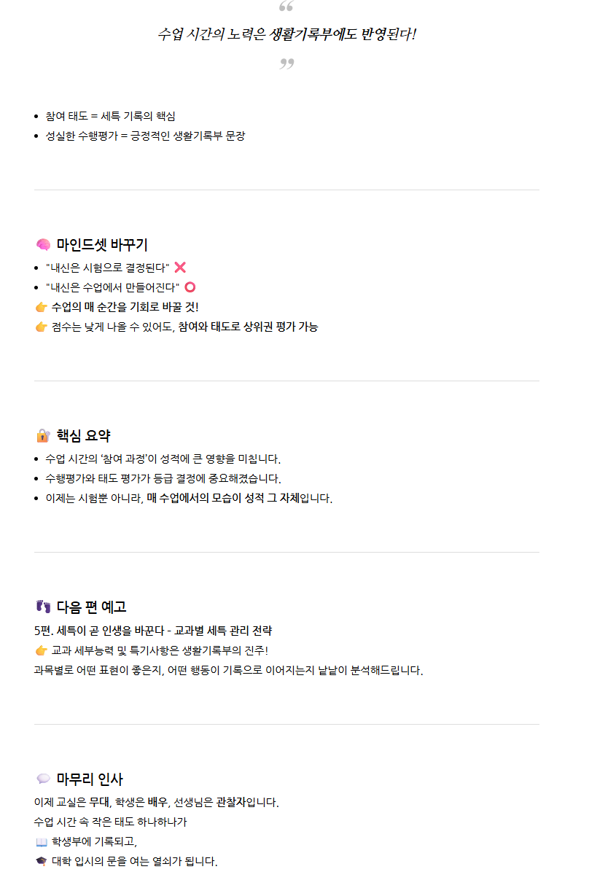Image resolution: width=589 pixels, height=880 pixels.
Task: Click the brain emoji beside 마인드셋 바꾸기
Action: coord(43,245)
